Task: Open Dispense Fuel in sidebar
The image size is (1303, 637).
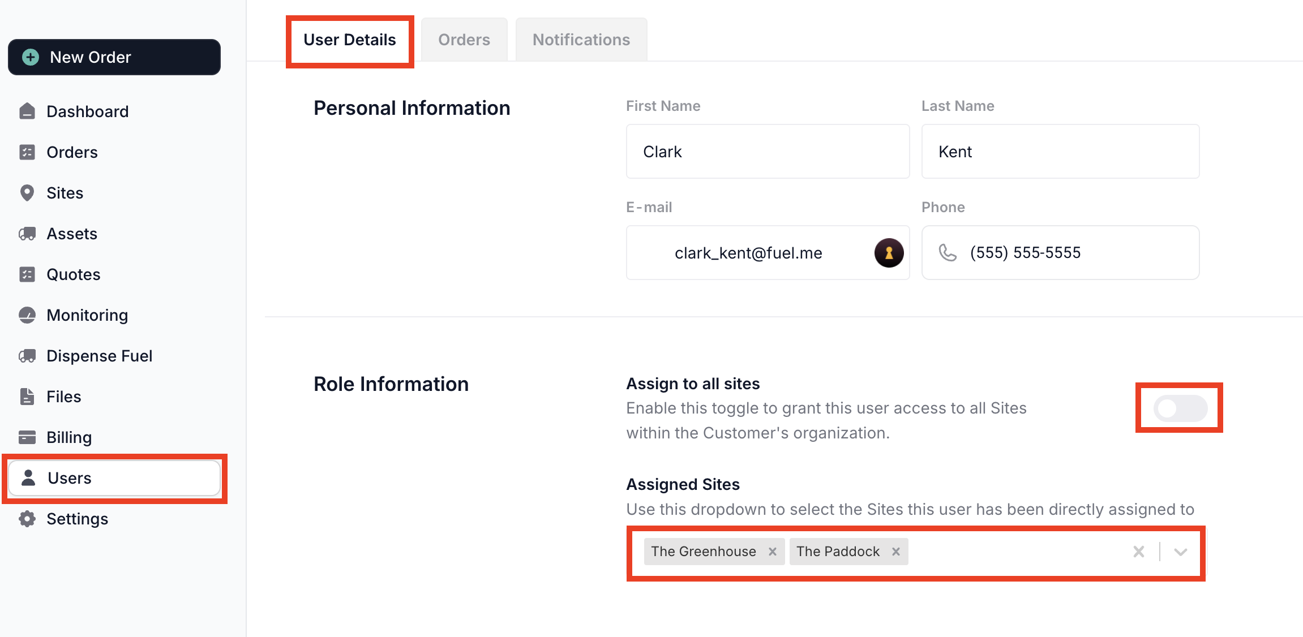Action: 99,356
